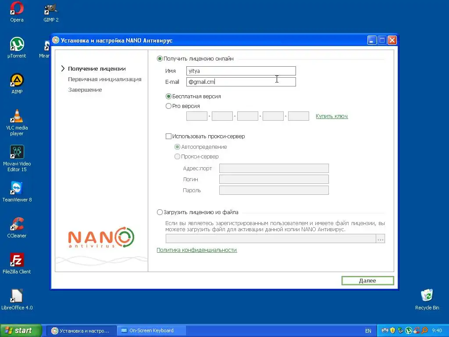Click the '...' browse button for license file
Image resolution: width=449 pixels, height=337 pixels.
point(381,238)
